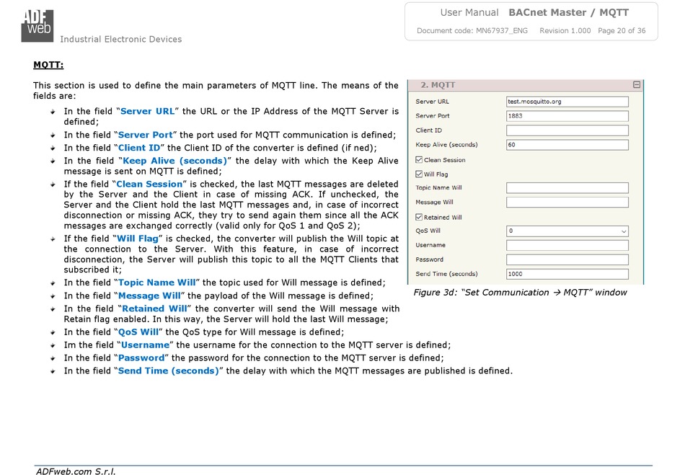The height and width of the screenshot is (475, 685).
Task: Open the QoS Will dropdown
Action: point(567,231)
